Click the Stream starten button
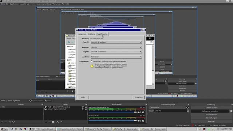This screenshot has height=131, width=233. 212,108
